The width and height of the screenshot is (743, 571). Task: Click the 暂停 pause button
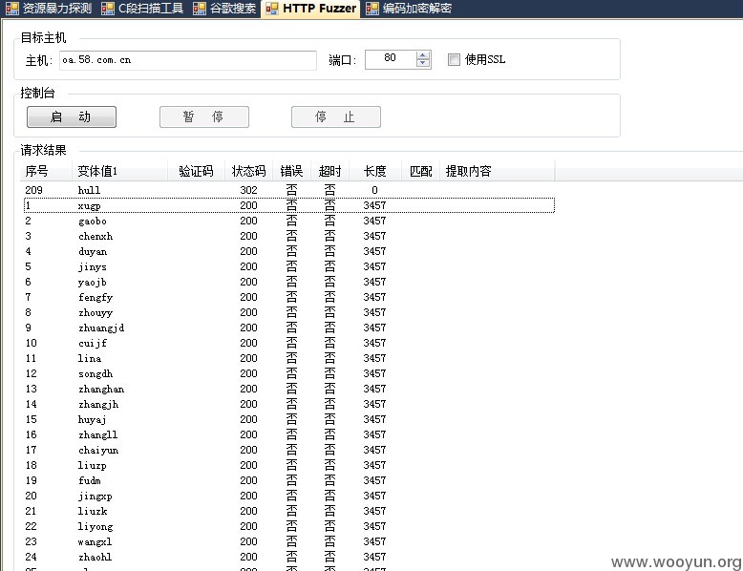pyautogui.click(x=203, y=117)
